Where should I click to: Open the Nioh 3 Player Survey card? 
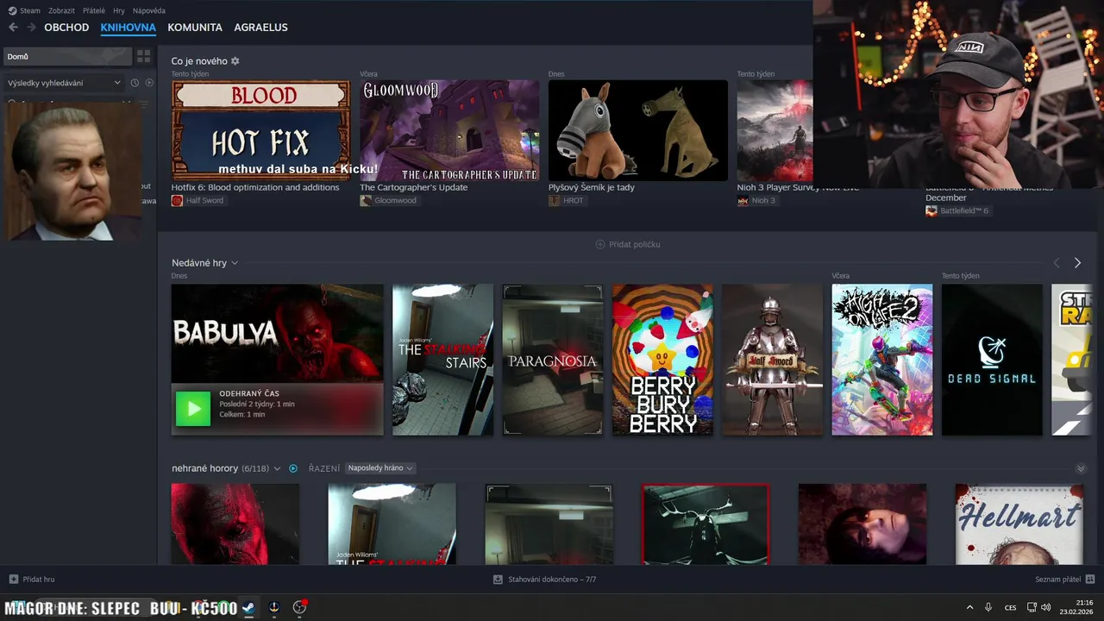click(x=775, y=130)
